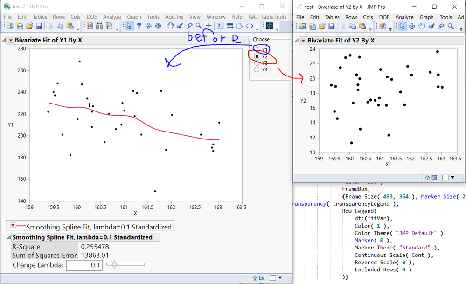The width and height of the screenshot is (466, 284).
Task: Choose the Y3 radio option
Action: point(257,63)
